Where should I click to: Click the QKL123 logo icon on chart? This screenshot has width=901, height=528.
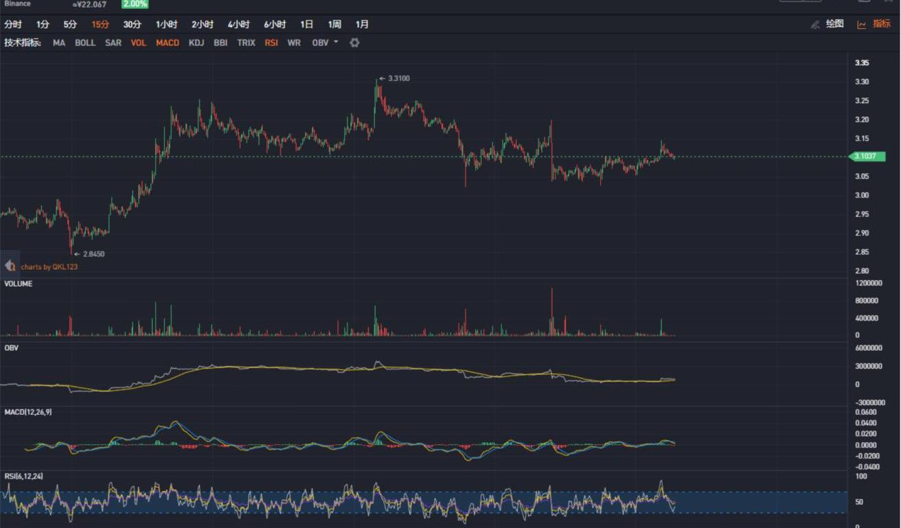click(10, 266)
